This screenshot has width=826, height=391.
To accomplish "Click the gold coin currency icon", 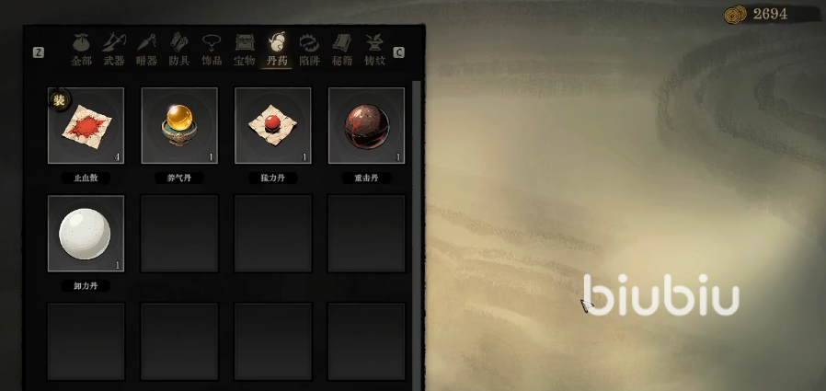I will [x=735, y=14].
